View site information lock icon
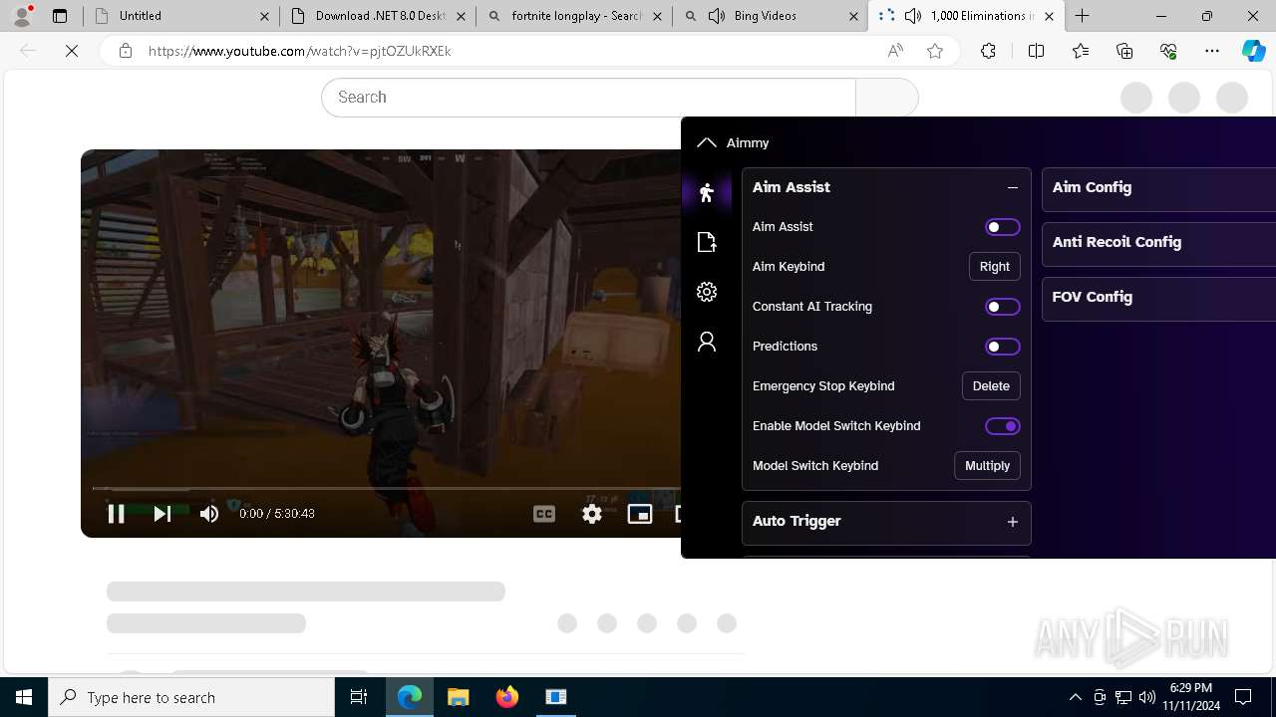The width and height of the screenshot is (1276, 717). [126, 51]
